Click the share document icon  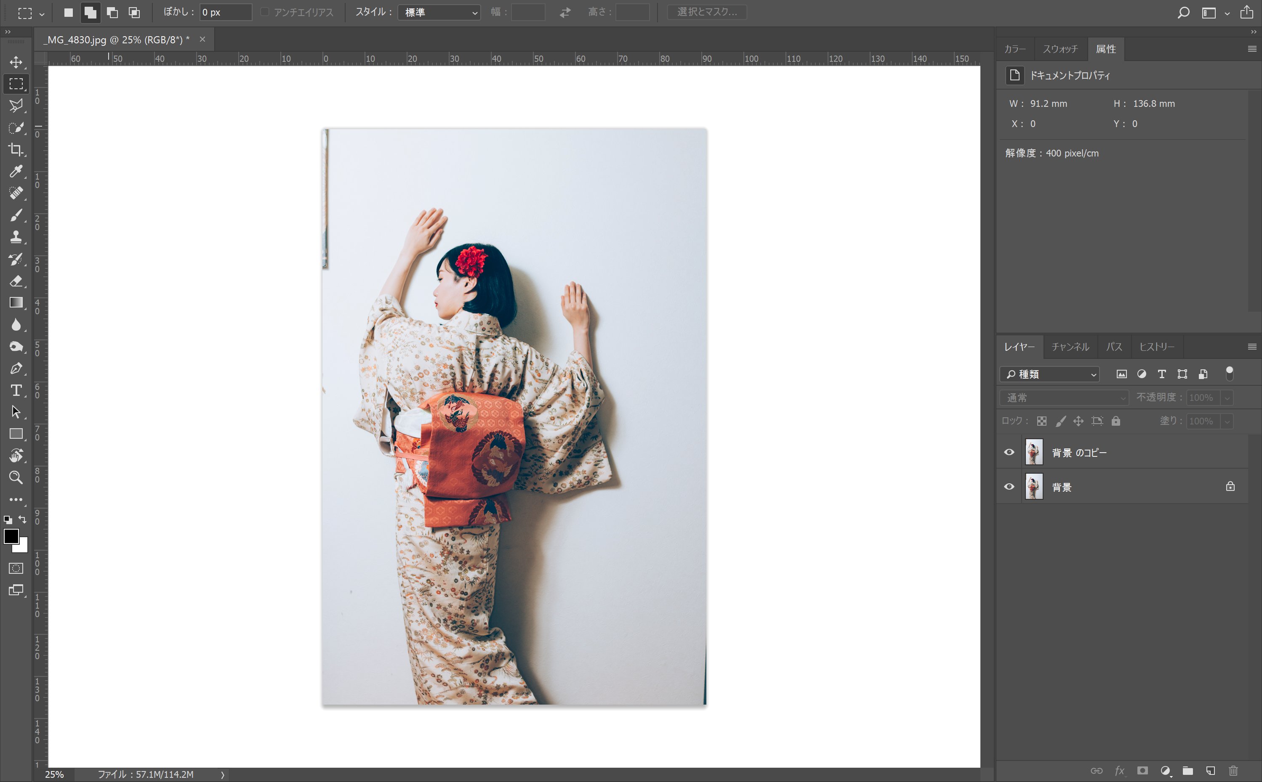[1247, 12]
